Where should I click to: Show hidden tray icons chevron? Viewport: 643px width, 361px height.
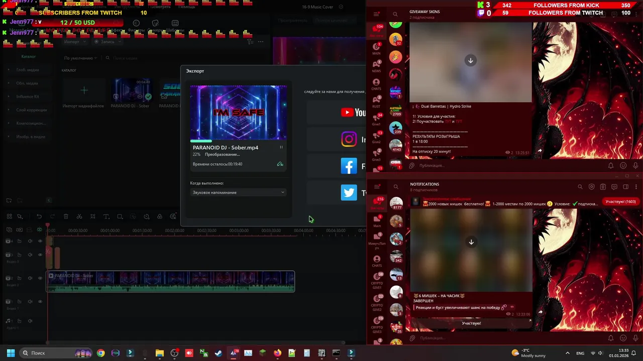click(567, 353)
